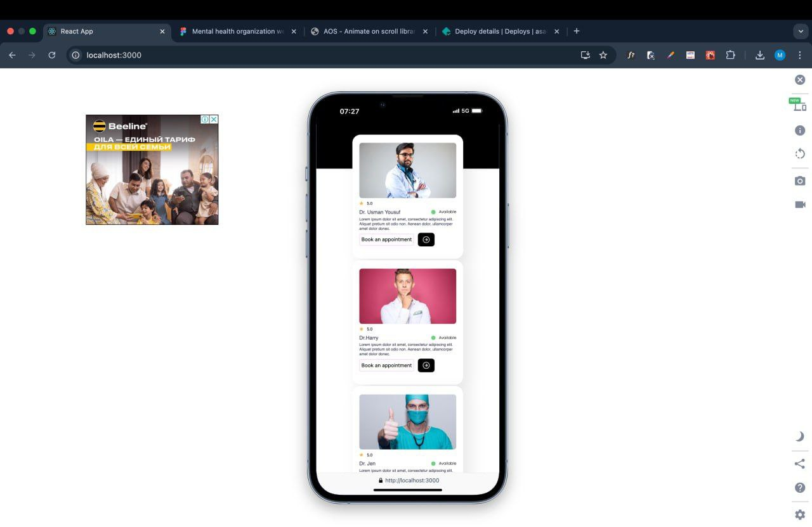Screen dimensions: 812x527
Task: Switch to the AOS Animate on scroll tab
Action: (369, 31)
